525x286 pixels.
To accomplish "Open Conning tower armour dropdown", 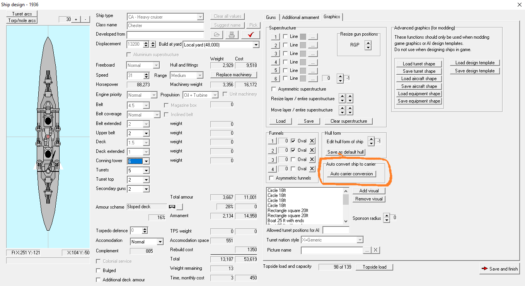I will (146, 161).
